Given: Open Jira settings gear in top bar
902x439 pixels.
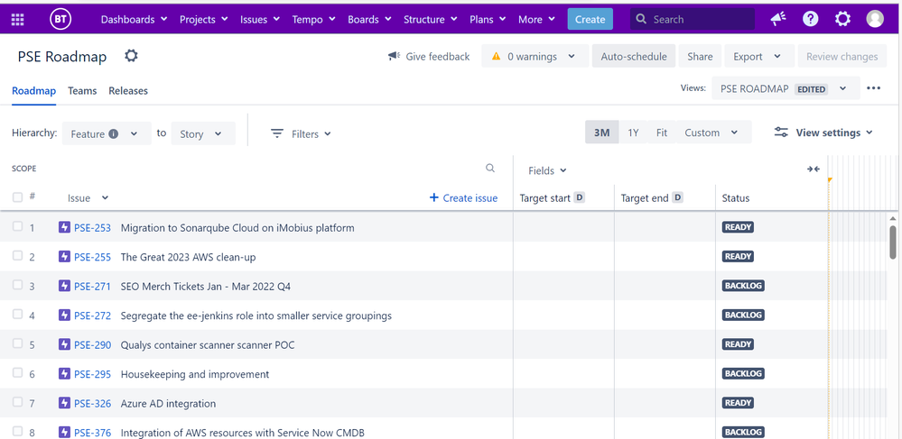Looking at the screenshot, I should (x=842, y=19).
